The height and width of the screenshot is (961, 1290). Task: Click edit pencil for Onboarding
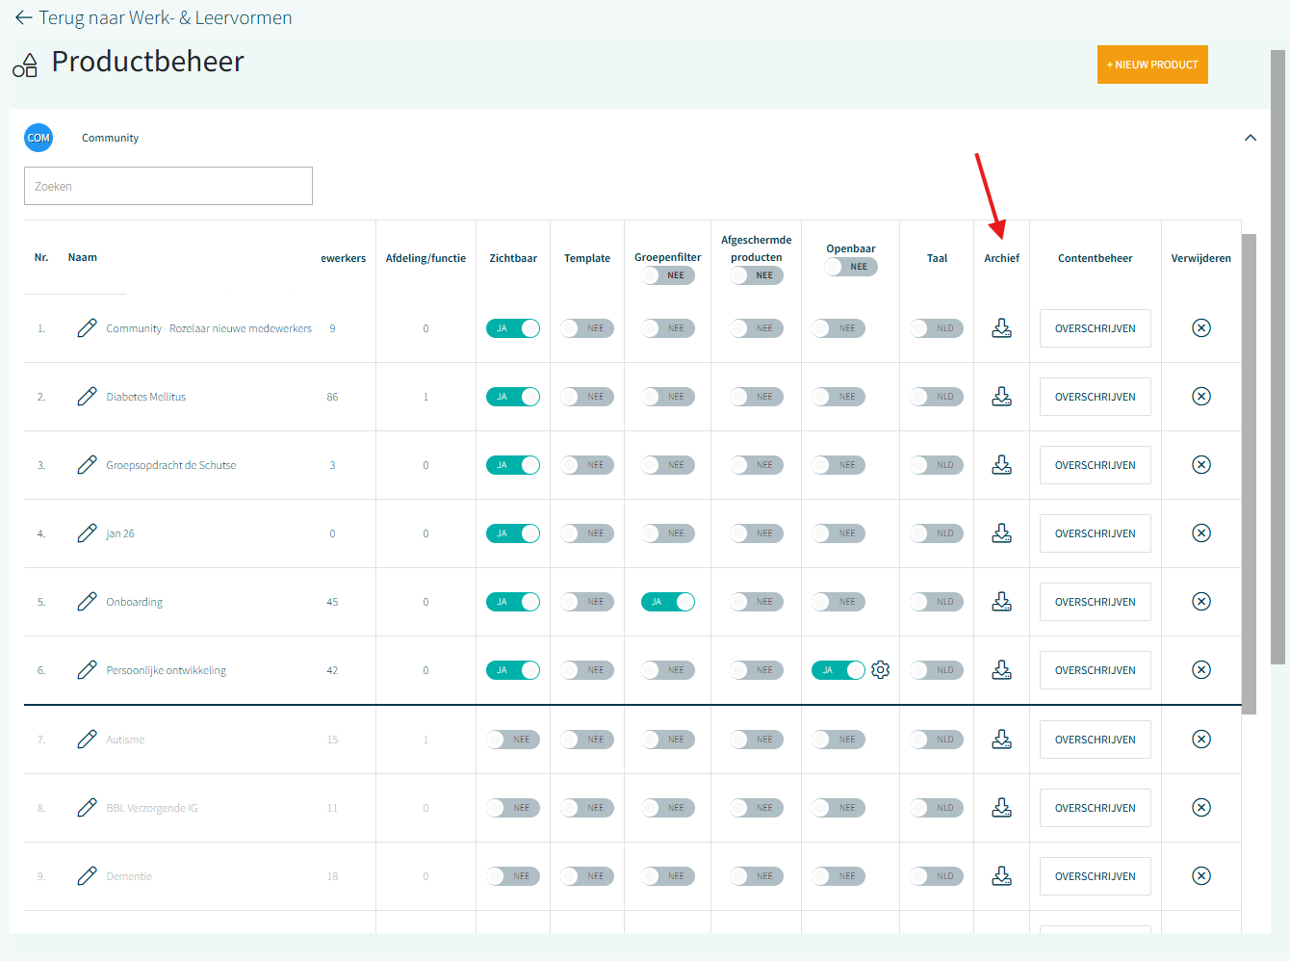[x=87, y=602]
